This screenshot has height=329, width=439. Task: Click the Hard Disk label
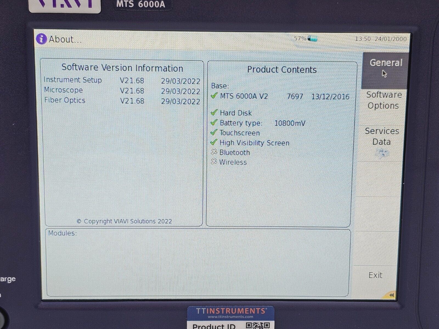[x=236, y=113]
